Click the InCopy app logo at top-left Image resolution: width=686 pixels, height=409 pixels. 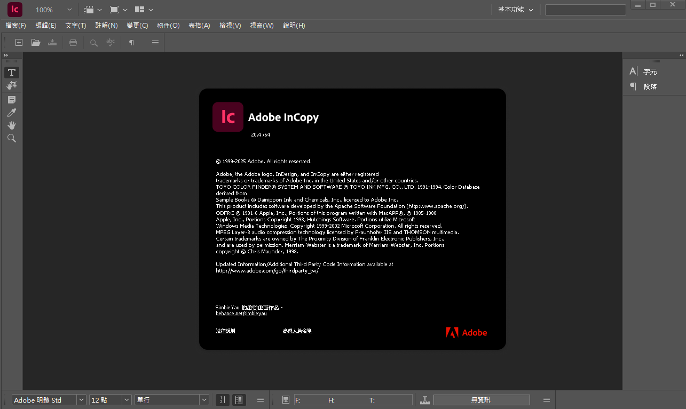point(15,10)
